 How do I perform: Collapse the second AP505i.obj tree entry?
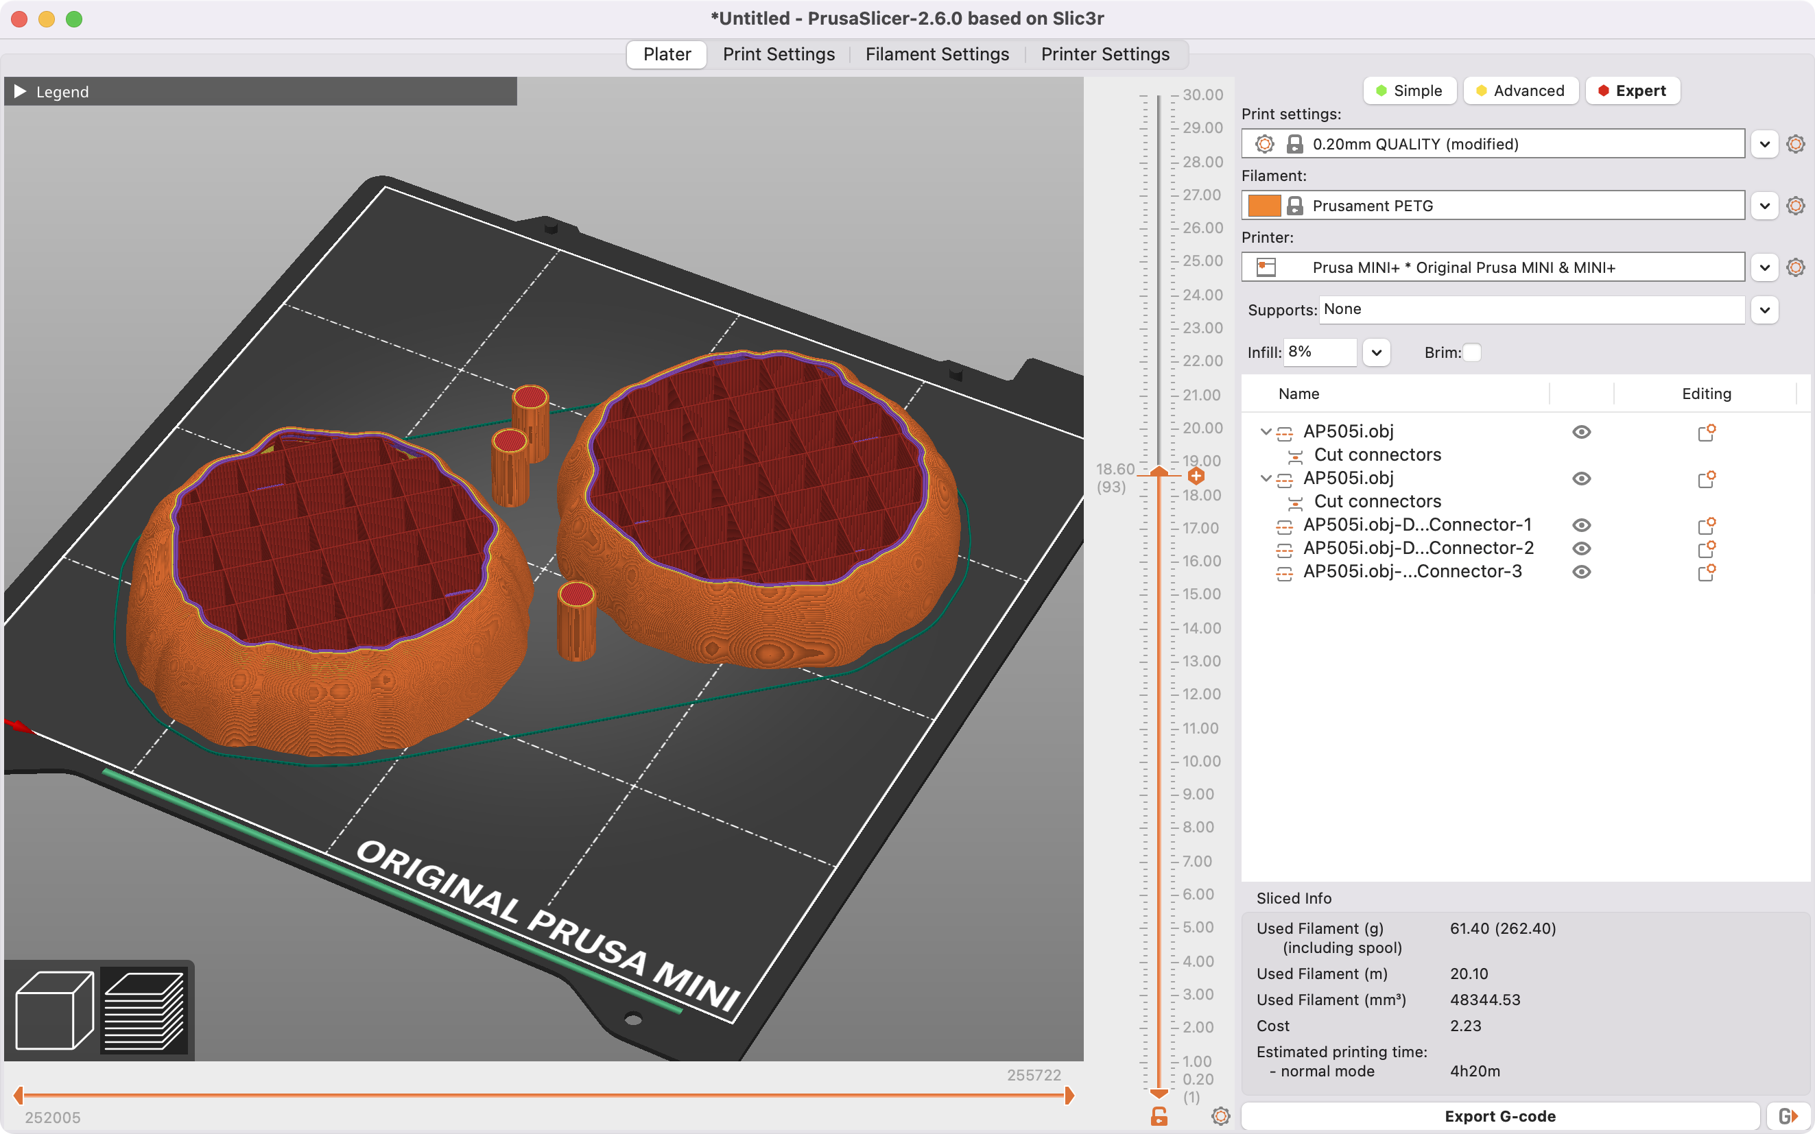[1266, 478]
